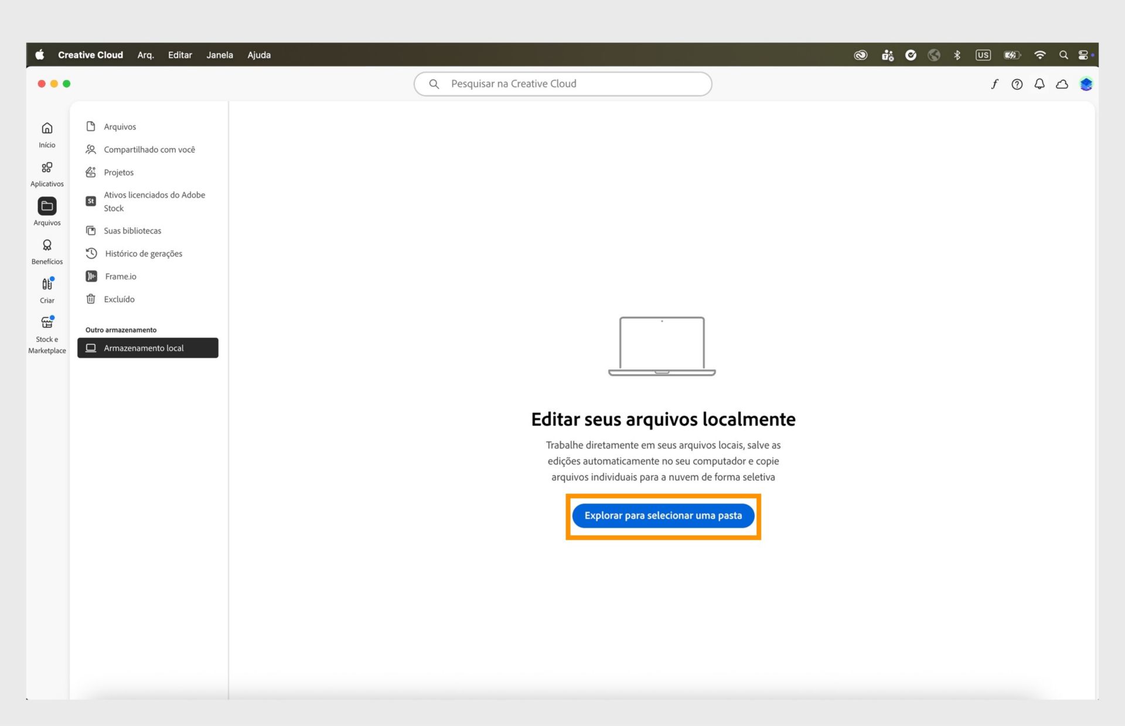Open the Ajuda menu
This screenshot has width=1125, height=726.
click(259, 55)
